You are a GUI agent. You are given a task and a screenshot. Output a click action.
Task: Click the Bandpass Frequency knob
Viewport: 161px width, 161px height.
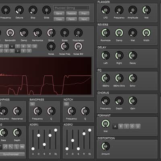coord(37,111)
